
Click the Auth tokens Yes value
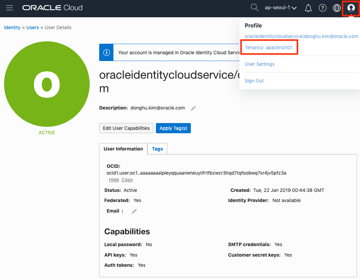142,265
